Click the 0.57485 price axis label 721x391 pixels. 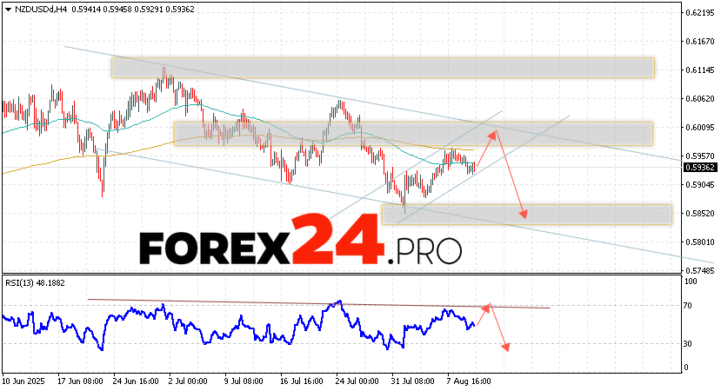coord(698,270)
